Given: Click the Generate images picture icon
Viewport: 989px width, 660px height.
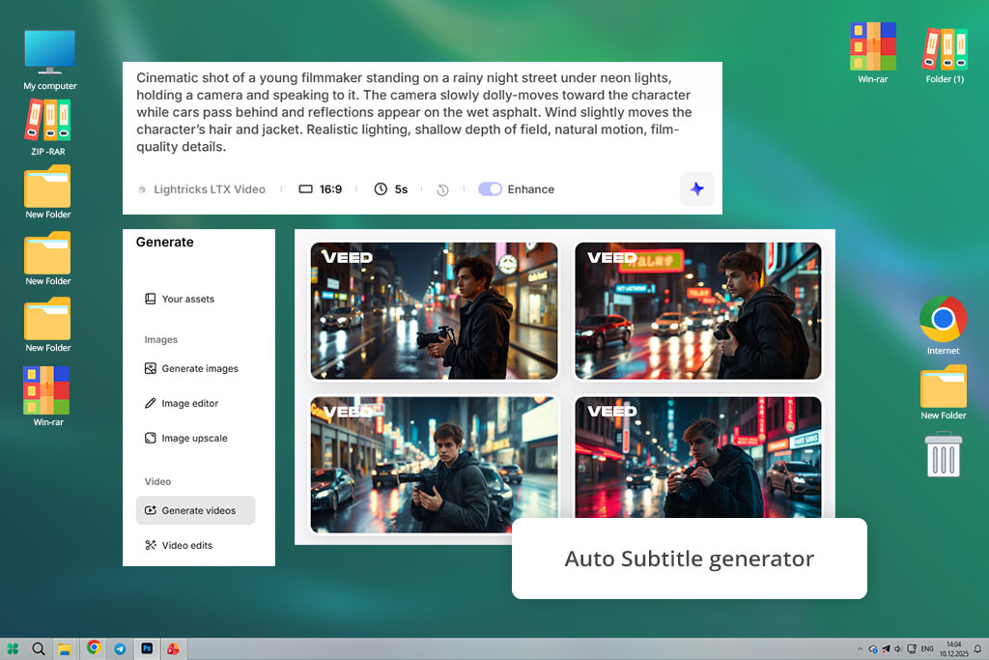Looking at the screenshot, I should 150,368.
